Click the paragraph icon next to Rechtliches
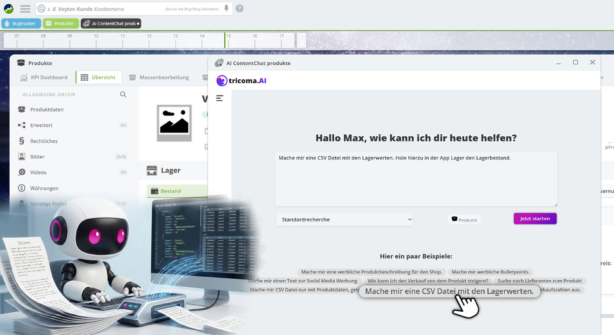 21,141
